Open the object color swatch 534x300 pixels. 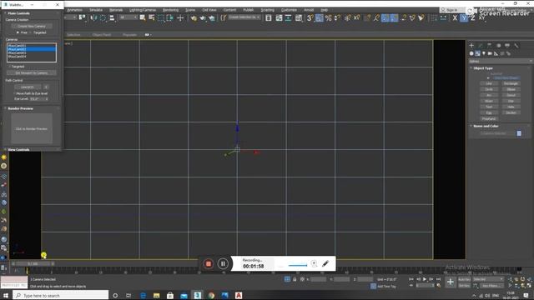(519, 133)
